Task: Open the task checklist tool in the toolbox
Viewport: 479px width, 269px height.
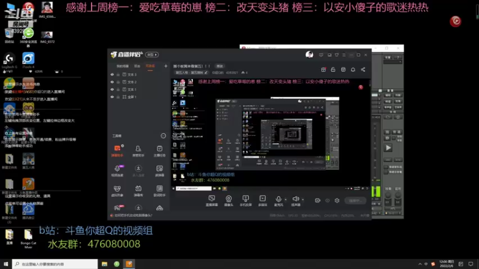Action: click(159, 151)
